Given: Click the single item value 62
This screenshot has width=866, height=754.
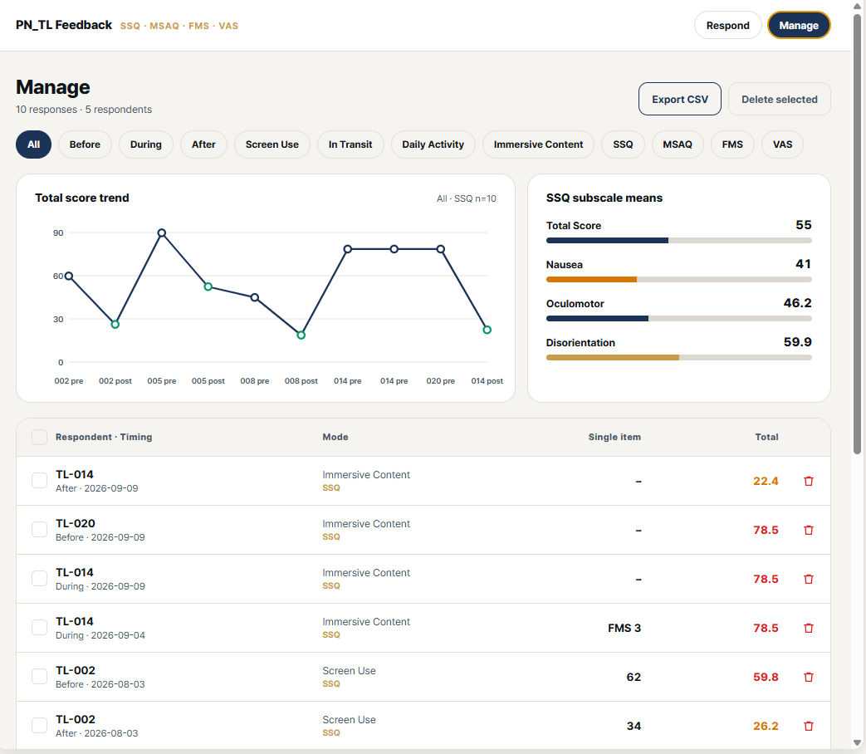Looking at the screenshot, I should coord(634,678).
